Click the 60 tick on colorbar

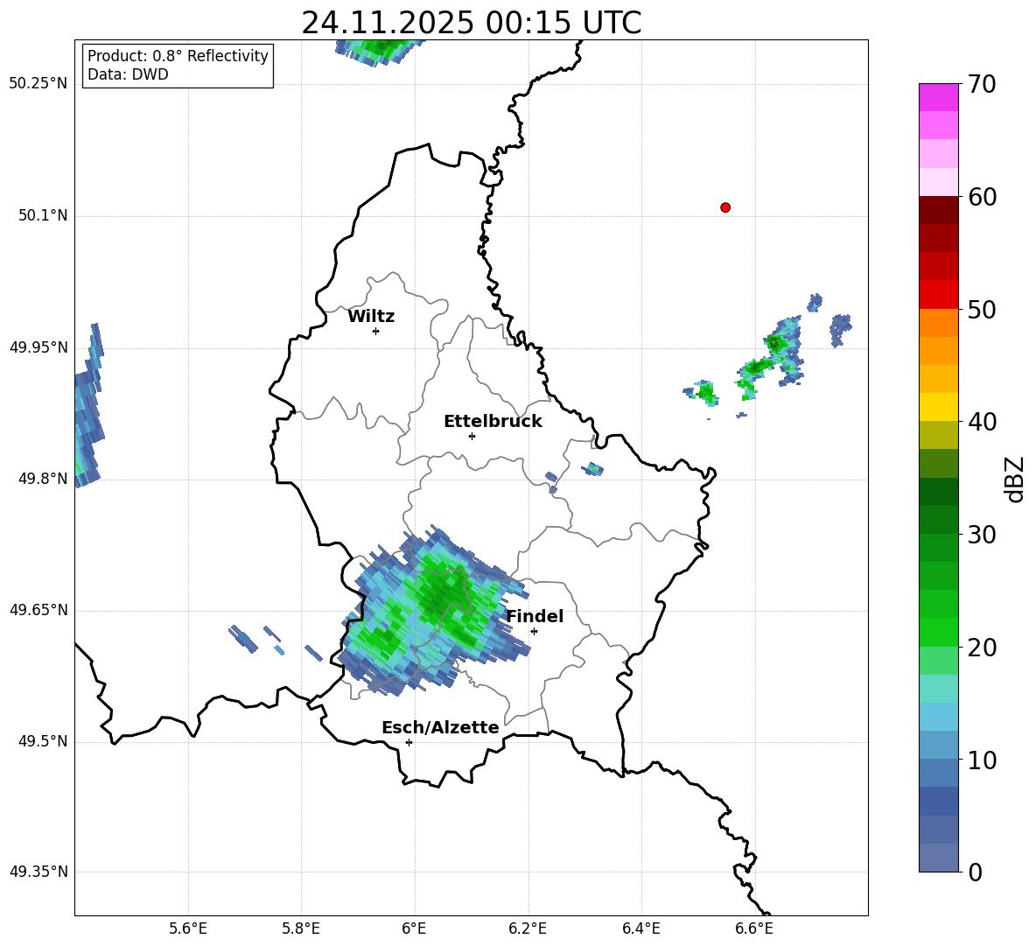982,197
